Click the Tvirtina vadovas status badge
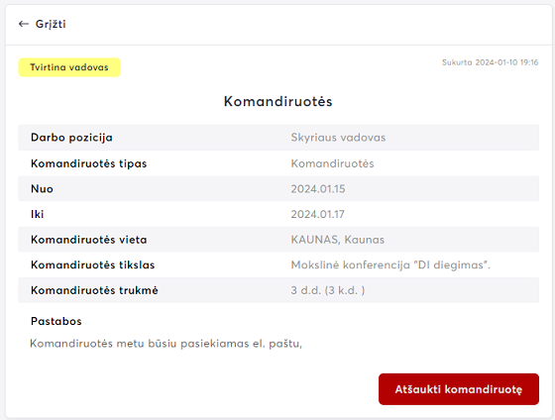Screen dimensions: 555x420 pos(69,67)
